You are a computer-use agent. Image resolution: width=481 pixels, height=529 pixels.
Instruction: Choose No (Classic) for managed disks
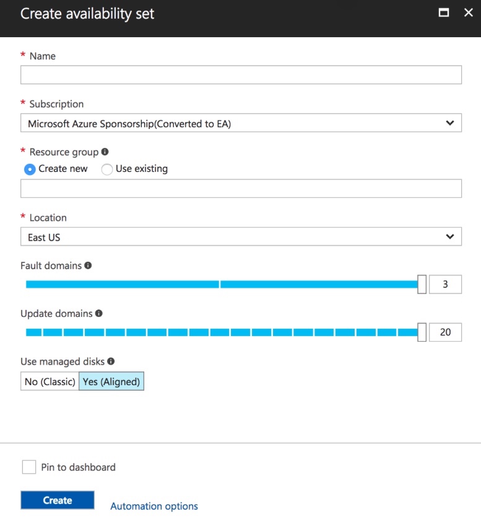[x=50, y=382]
